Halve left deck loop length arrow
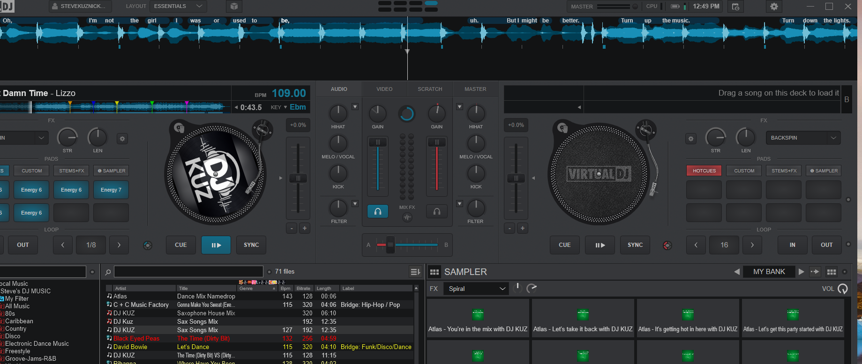The height and width of the screenshot is (364, 862). [63, 245]
